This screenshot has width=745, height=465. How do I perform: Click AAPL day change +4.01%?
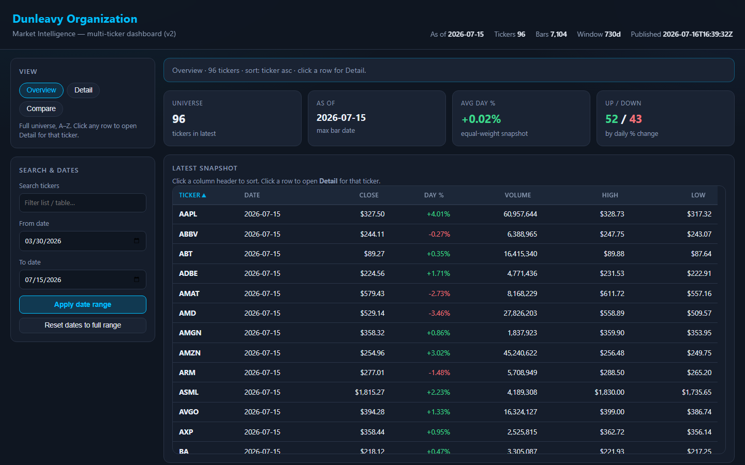pos(438,214)
